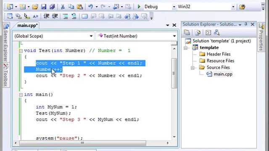The image size is (269, 151).
Task: Select the Resource Files folder
Action: (x=220, y=61)
